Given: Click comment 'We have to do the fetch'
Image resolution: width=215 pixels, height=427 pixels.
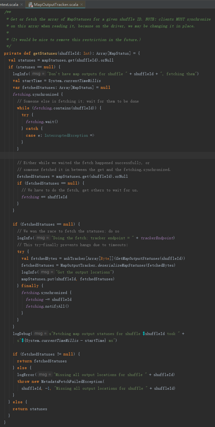Looking at the screenshot, I should point(80,190).
